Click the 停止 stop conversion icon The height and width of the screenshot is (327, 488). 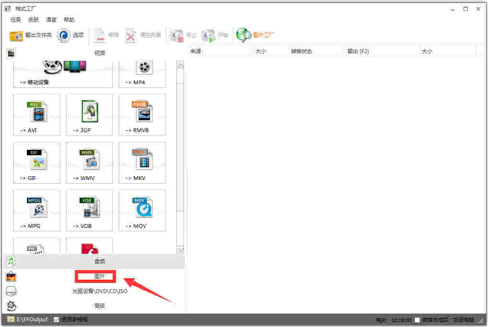176,35
